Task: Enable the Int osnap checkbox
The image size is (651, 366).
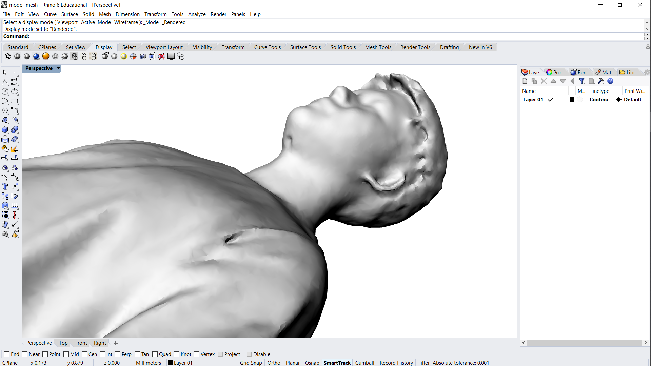Action: [x=102, y=354]
